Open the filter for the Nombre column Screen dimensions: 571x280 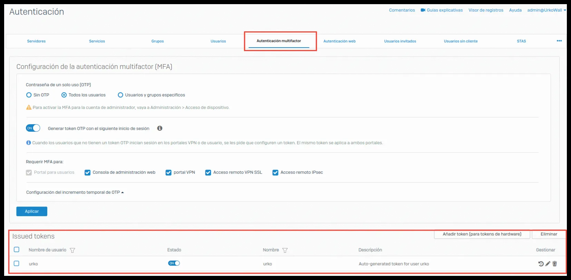coord(285,250)
